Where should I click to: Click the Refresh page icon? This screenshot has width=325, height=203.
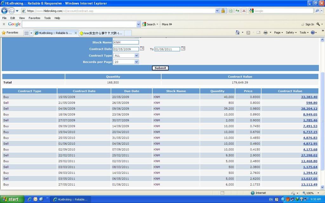tap(237, 11)
